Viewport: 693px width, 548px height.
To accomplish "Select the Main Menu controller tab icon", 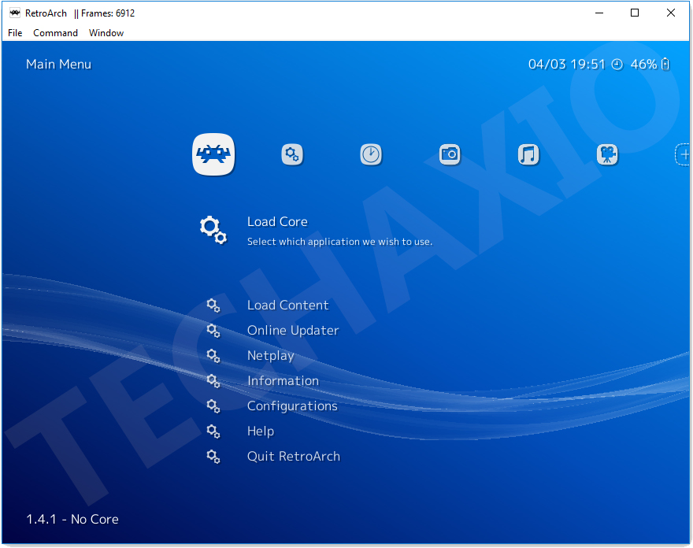I will (x=213, y=154).
